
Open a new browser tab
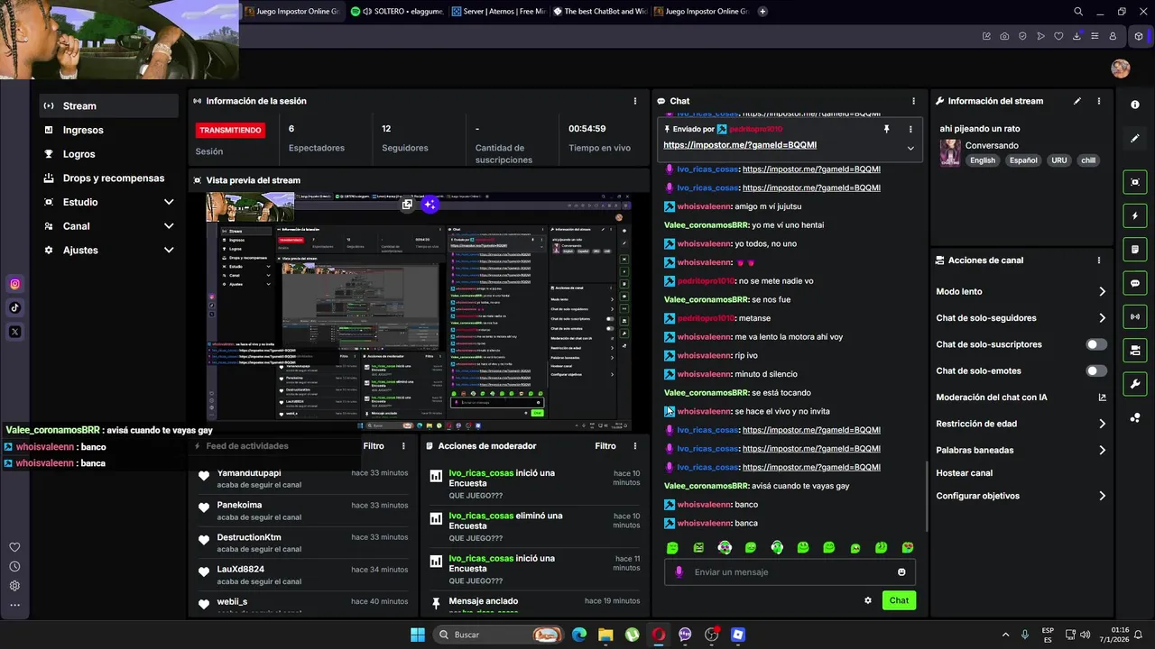(762, 12)
